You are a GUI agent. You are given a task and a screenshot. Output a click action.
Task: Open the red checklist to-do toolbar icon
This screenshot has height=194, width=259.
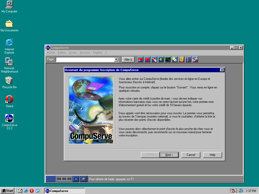[188, 59]
